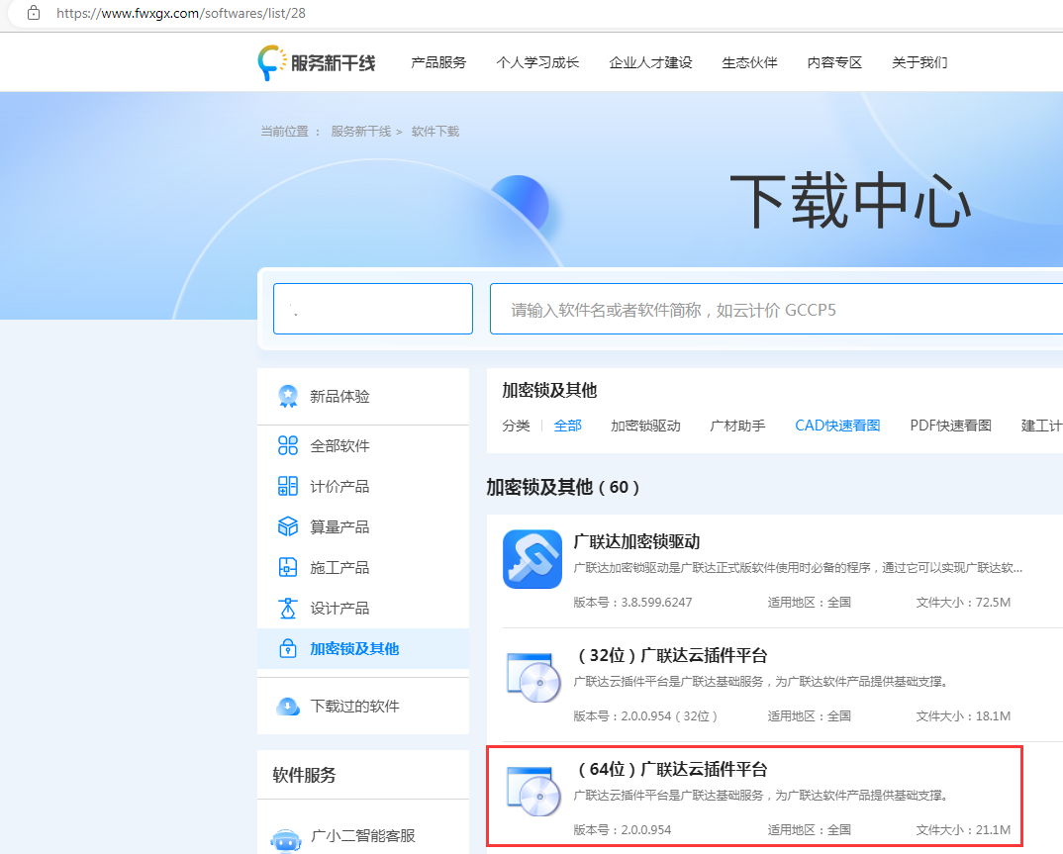This screenshot has height=854, width=1063.
Task: Click version text 3.8.599.6247
Action: tap(656, 603)
